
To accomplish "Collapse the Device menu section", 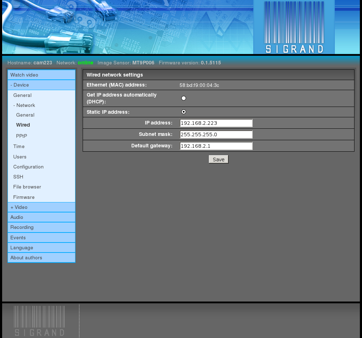I will (x=20, y=85).
